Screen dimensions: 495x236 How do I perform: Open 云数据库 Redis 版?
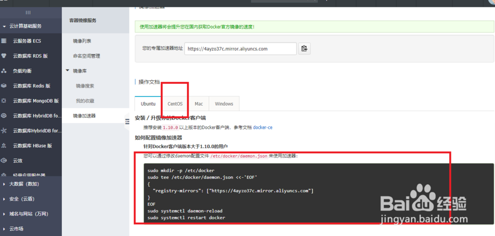[32, 85]
